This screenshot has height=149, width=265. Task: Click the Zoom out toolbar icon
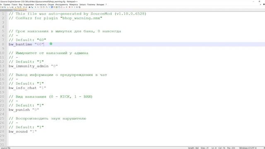(38, 7)
